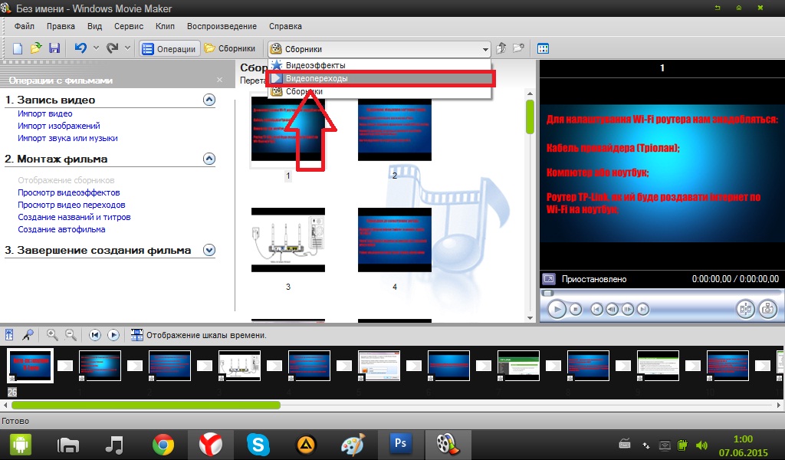Toggle full screen preview icon

(x=549, y=279)
